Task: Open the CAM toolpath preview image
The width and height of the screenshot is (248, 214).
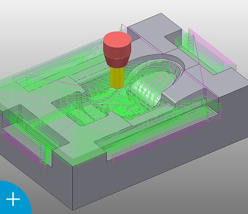Action: pos(124,107)
